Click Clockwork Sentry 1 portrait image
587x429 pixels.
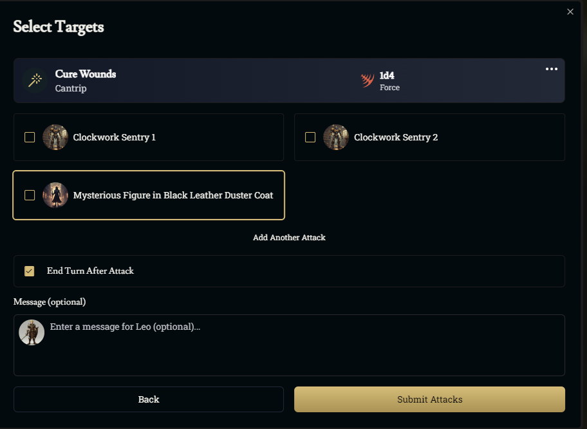[x=55, y=137]
